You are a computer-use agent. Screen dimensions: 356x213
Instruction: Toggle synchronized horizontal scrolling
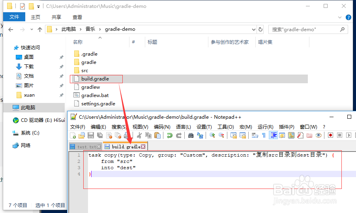[x=242, y=135]
